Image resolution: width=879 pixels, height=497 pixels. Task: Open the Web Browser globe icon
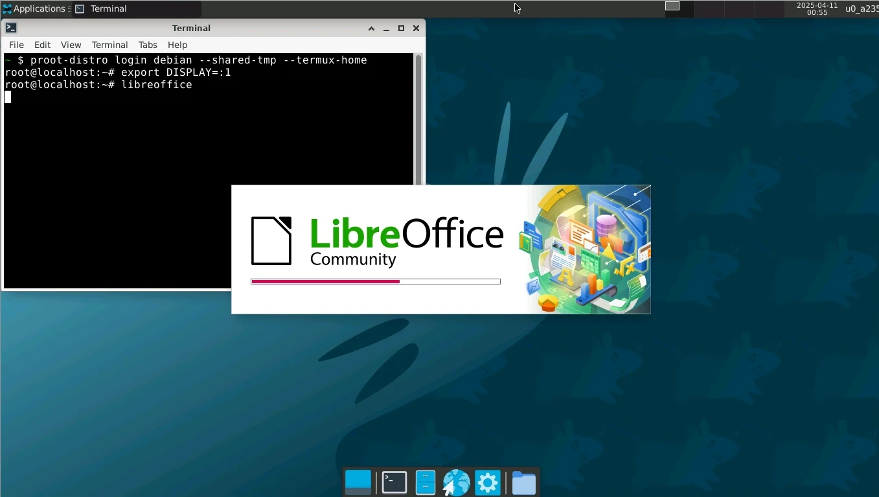tap(456, 483)
